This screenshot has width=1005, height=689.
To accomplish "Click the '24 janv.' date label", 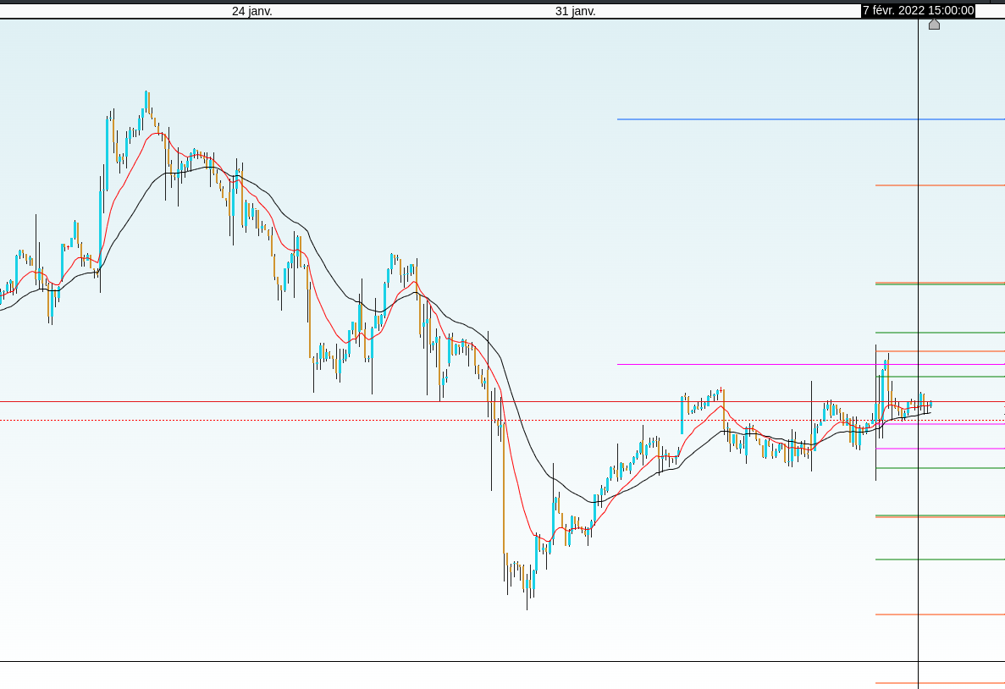I will [252, 11].
